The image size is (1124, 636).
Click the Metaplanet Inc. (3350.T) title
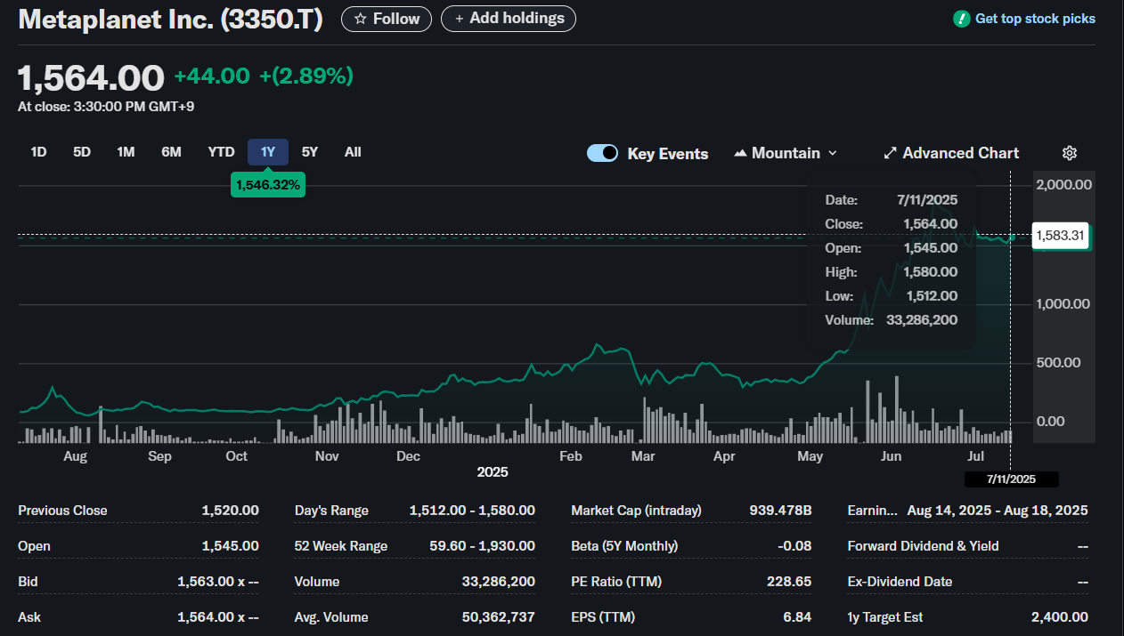(x=170, y=19)
